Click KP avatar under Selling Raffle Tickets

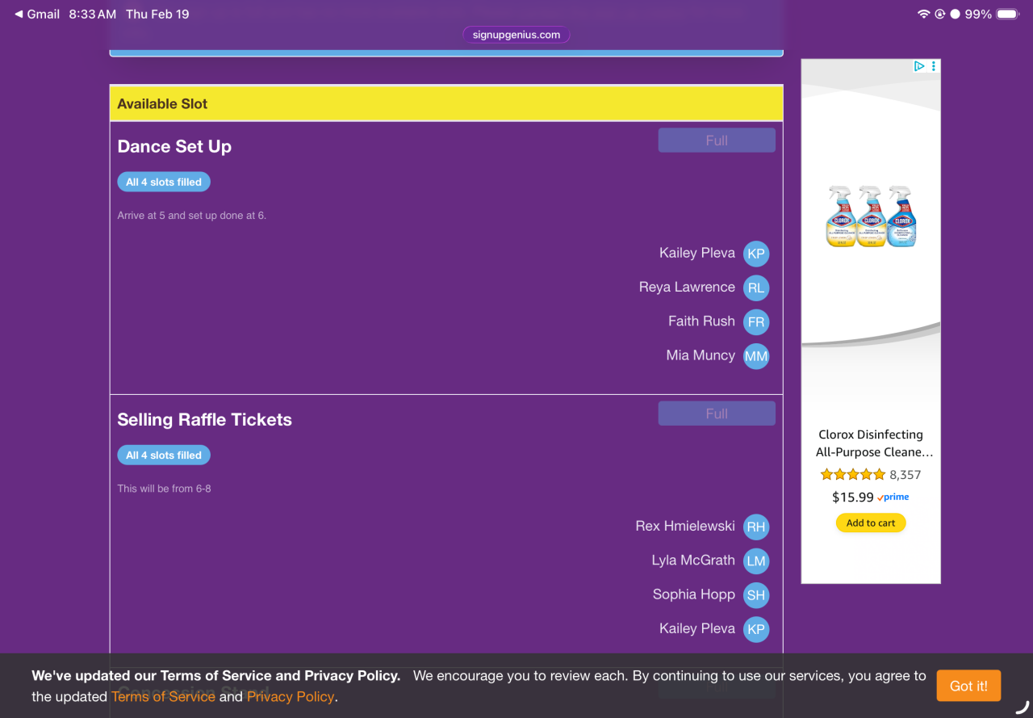pyautogui.click(x=756, y=629)
